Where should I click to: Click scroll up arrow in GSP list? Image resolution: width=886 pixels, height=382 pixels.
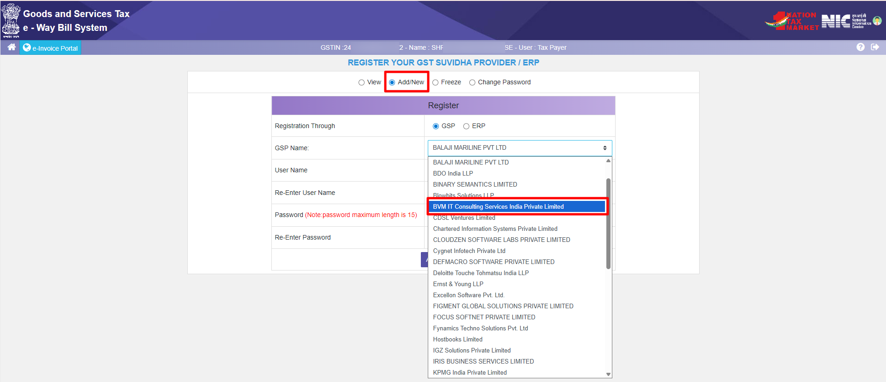(608, 161)
